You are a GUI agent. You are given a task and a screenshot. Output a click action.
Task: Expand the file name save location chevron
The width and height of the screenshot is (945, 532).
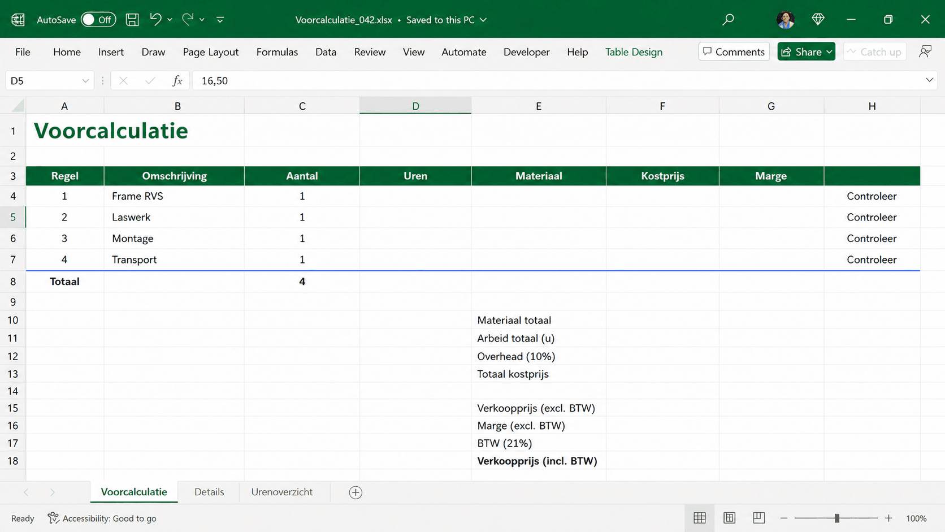pyautogui.click(x=483, y=20)
